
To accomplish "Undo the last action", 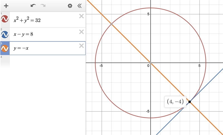I will coord(33,6).
